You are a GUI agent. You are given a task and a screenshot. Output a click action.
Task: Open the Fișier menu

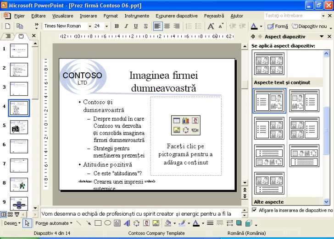tap(19, 16)
